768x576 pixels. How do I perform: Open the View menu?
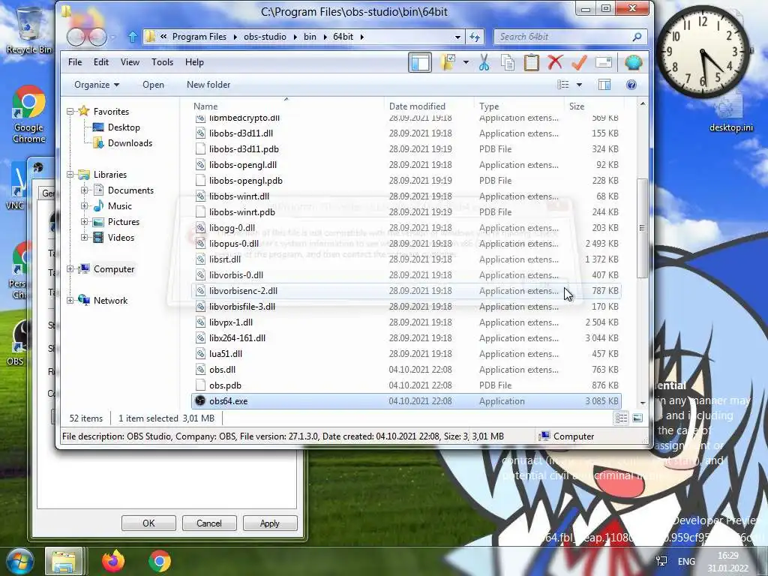tap(130, 62)
